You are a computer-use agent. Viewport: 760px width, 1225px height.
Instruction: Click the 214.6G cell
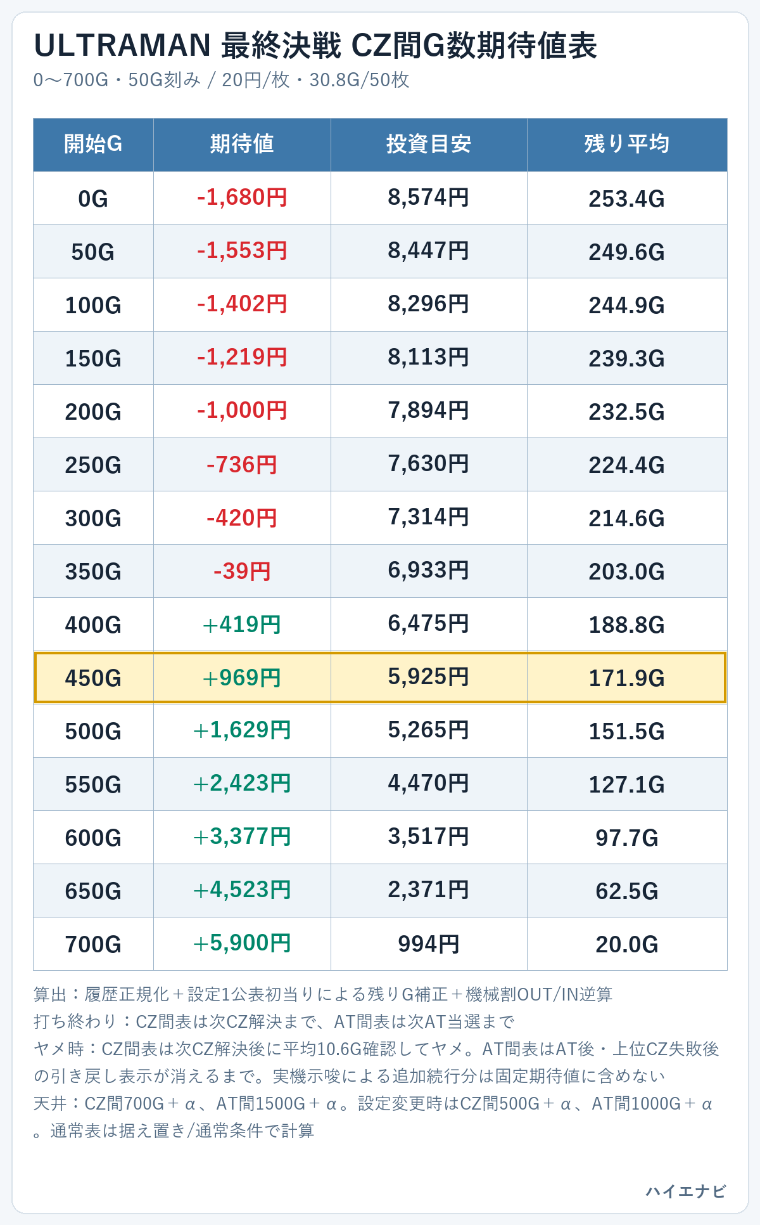coord(627,519)
